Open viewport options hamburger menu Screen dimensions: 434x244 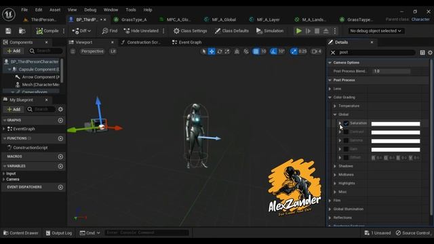tap(73, 52)
